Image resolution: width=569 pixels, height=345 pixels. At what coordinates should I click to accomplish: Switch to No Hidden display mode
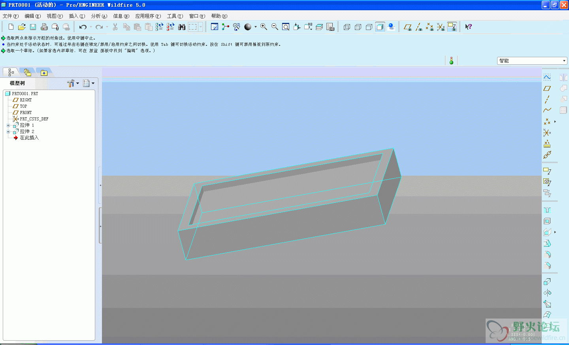[369, 27]
